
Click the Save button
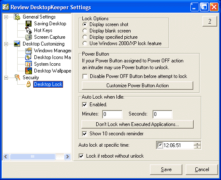(166, 169)
